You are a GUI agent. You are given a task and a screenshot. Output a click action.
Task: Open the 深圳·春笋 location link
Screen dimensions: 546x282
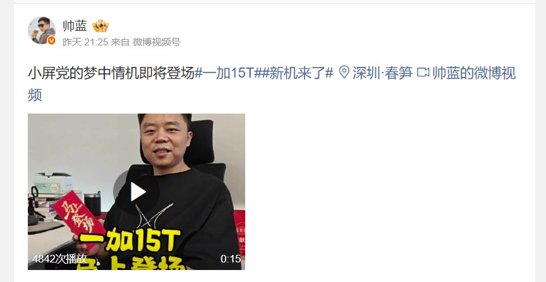[x=382, y=73]
